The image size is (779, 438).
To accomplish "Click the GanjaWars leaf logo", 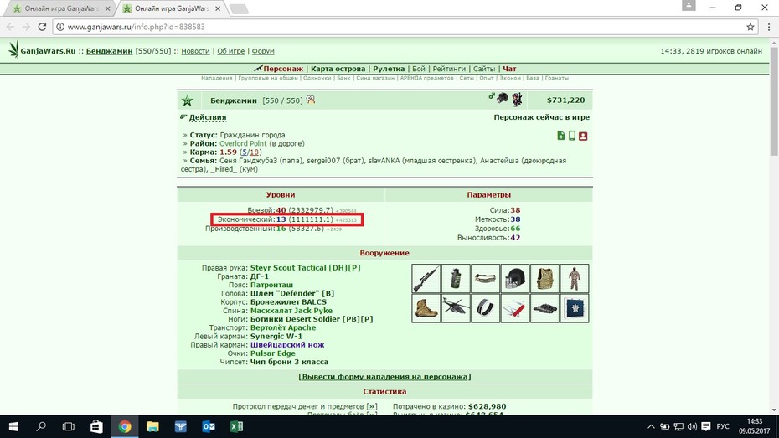I will (14, 49).
